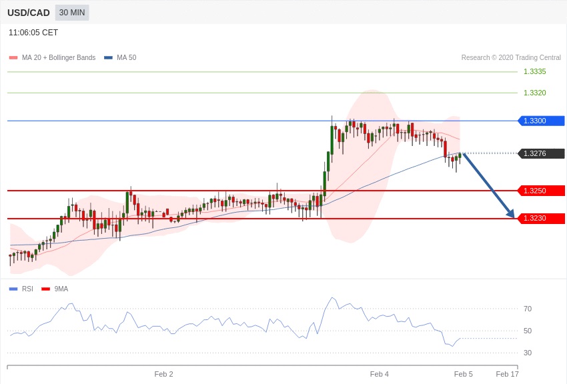Click the blue MA 50 legend swatch

point(108,58)
